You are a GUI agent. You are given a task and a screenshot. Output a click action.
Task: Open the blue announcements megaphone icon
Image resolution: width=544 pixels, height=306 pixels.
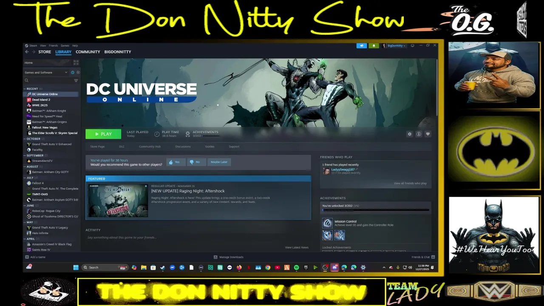[362, 45]
